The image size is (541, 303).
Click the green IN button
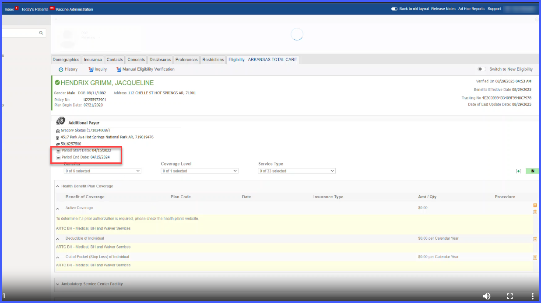pos(532,171)
